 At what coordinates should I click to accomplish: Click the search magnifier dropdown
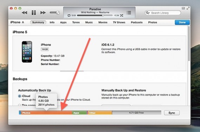148,13
